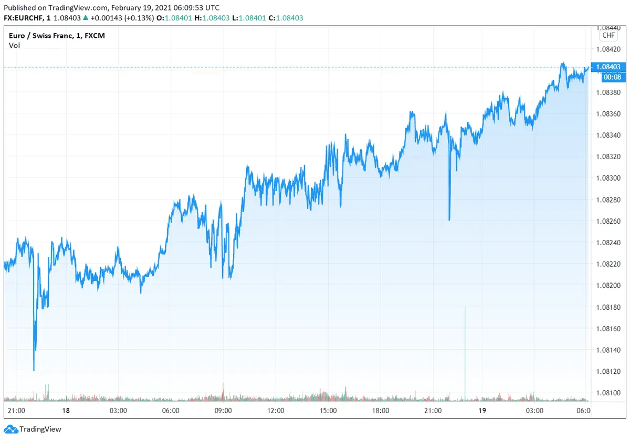Click the Vol indicator label
This screenshot has height=440, width=630.
coord(14,45)
